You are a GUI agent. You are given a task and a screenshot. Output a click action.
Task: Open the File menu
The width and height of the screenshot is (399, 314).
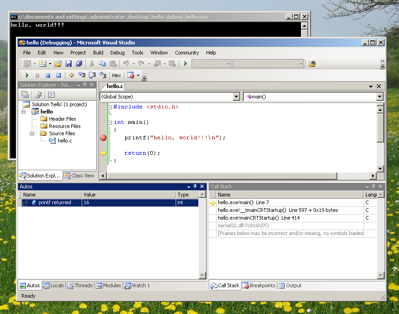[27, 53]
